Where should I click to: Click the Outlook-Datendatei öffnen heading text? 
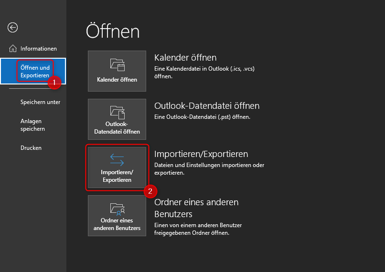pyautogui.click(x=207, y=106)
